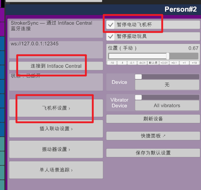This screenshot has width=201, height=190.
Task: Click the Person#2 header label
Action: [181, 9]
